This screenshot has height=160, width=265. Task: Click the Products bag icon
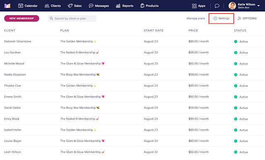142,6
